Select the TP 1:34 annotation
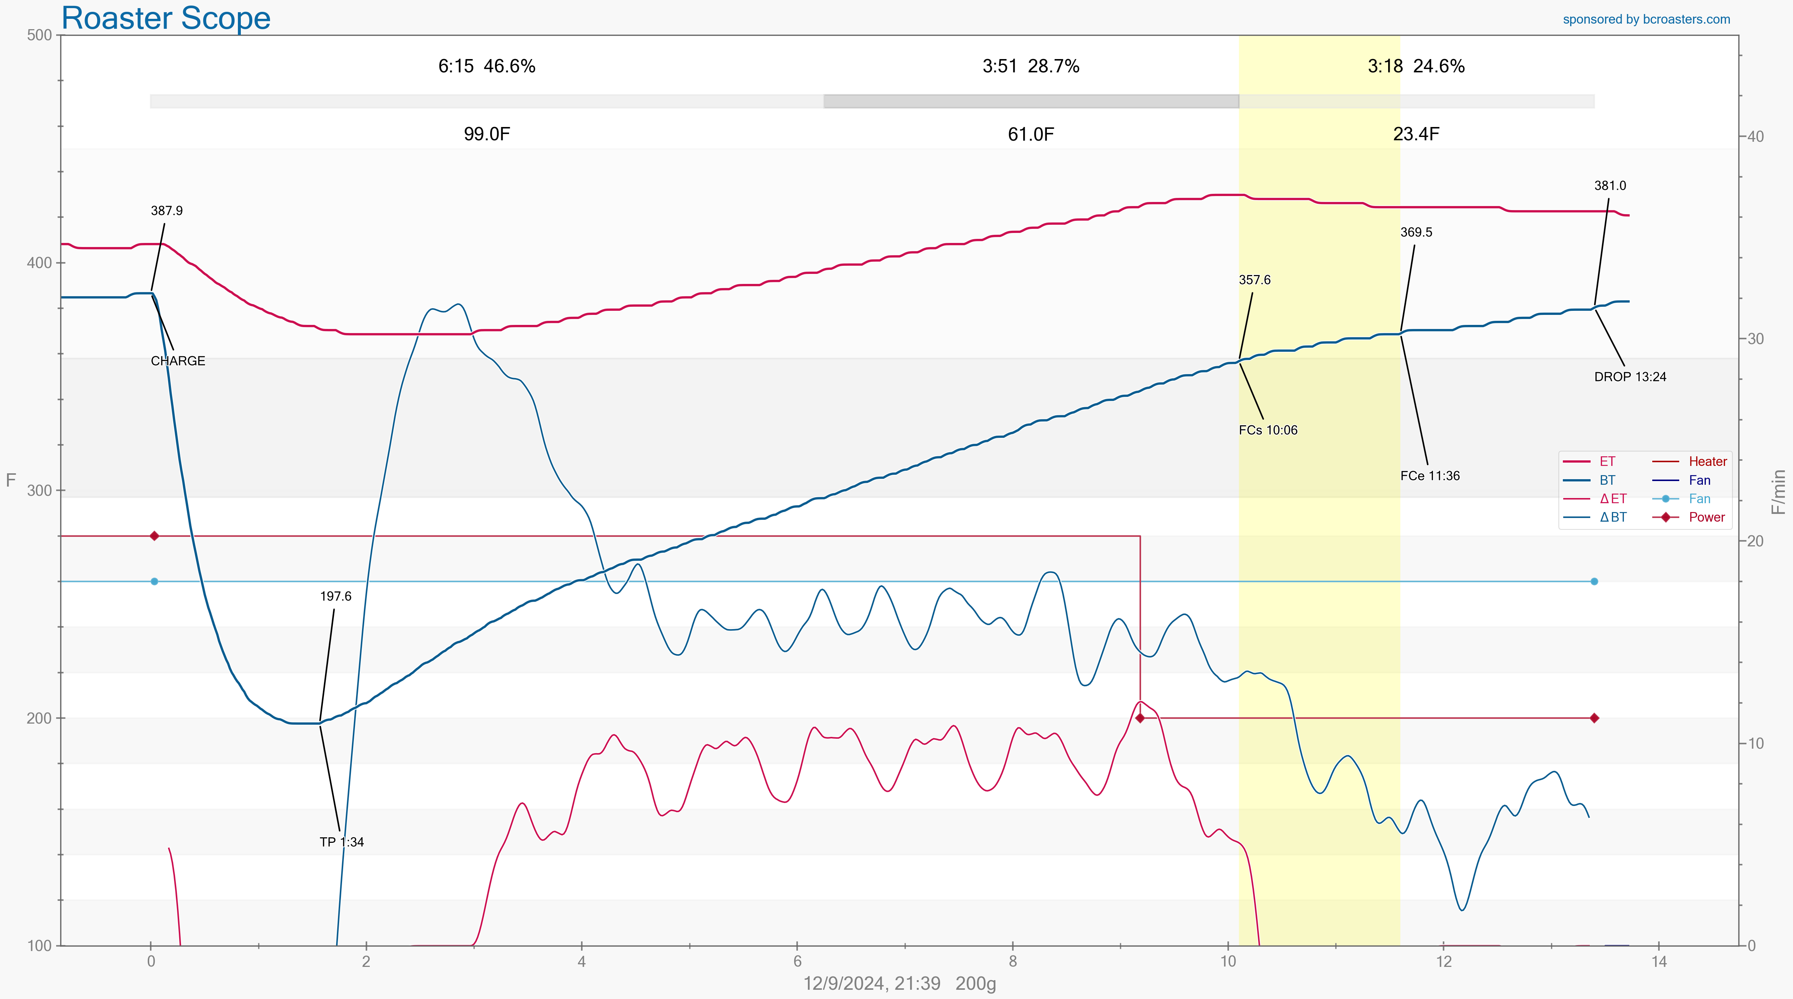This screenshot has height=999, width=1793. coord(341,842)
